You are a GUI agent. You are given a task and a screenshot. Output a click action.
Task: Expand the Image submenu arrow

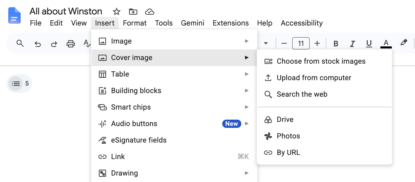pos(247,41)
